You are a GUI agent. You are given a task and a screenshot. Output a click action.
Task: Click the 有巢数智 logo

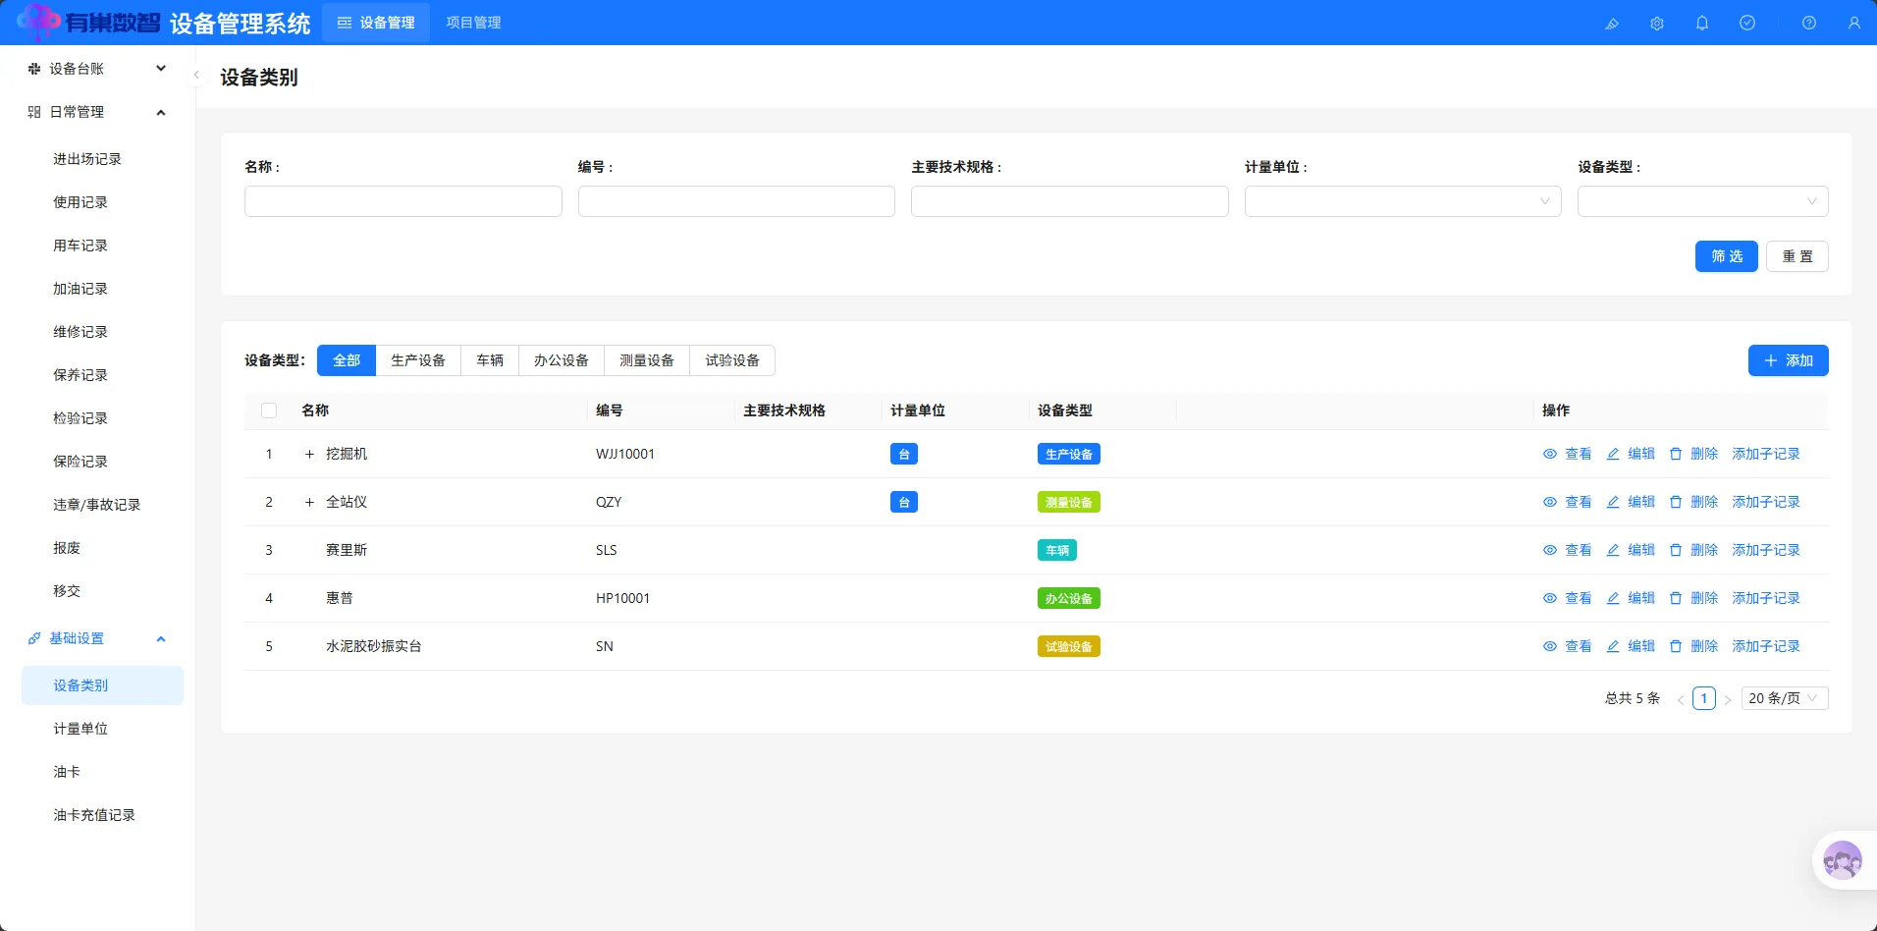[x=88, y=22]
